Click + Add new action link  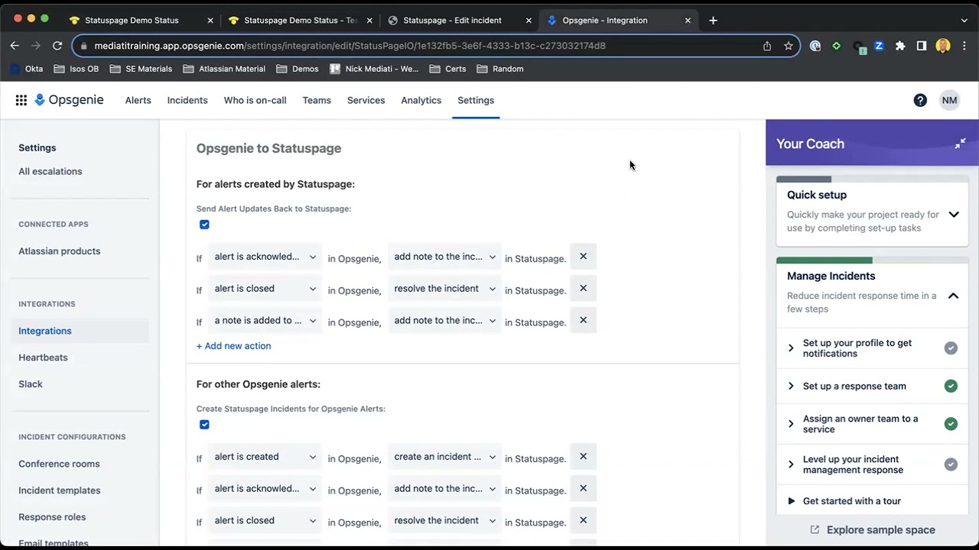(233, 346)
